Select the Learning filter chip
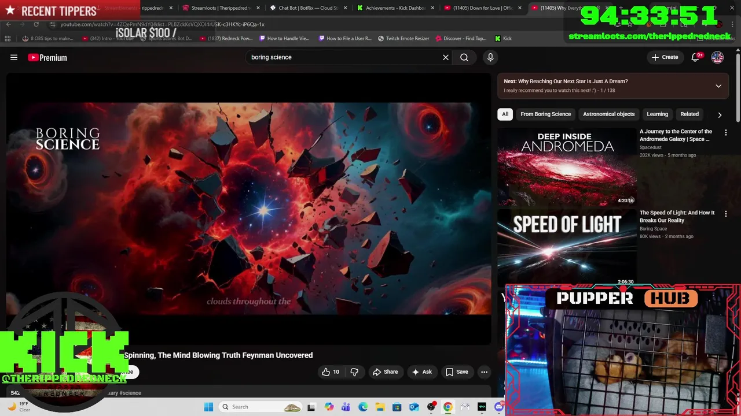 pyautogui.click(x=657, y=114)
